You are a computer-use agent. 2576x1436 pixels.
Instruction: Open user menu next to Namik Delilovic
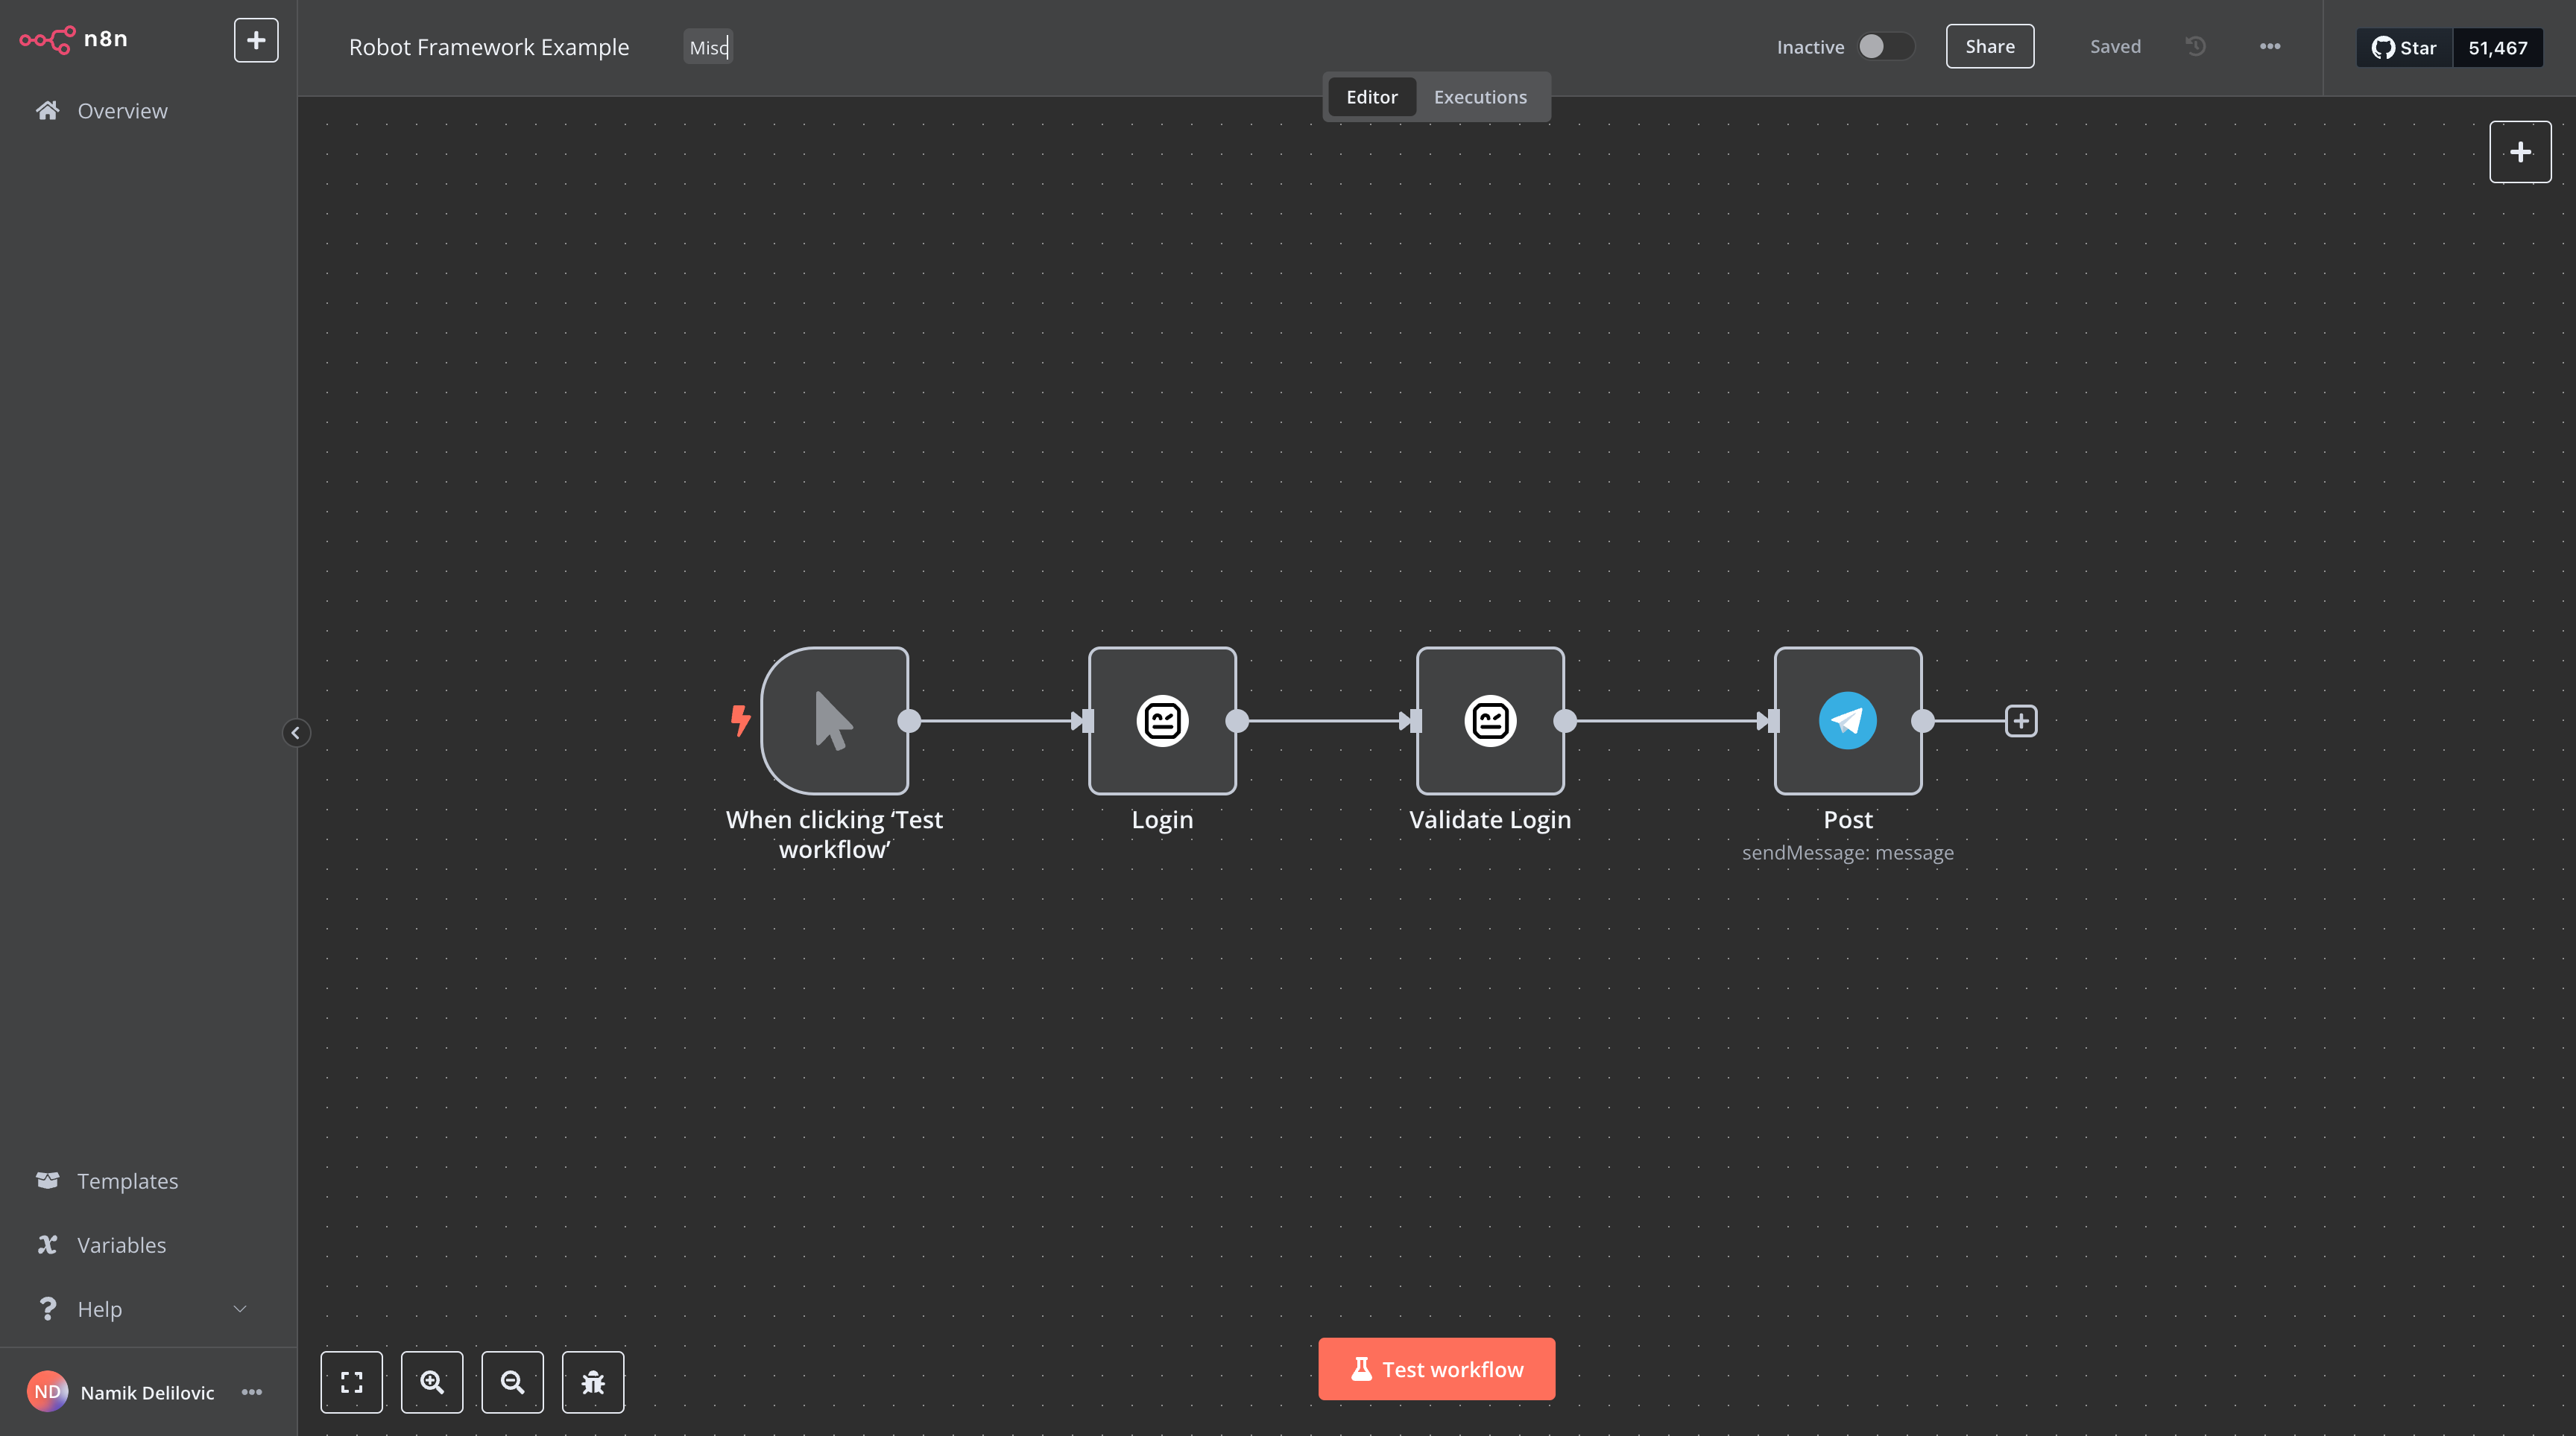coord(252,1391)
